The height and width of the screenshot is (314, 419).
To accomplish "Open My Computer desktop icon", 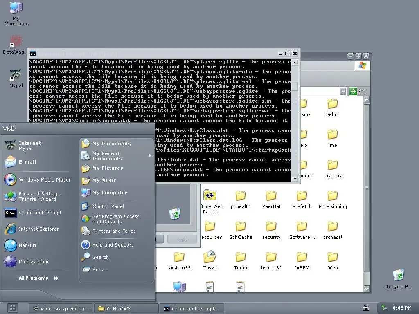I will click(16, 13).
